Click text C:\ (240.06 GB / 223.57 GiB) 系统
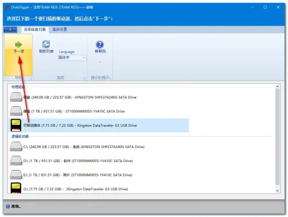The width and height of the screenshot is (288, 217). pos(84,147)
